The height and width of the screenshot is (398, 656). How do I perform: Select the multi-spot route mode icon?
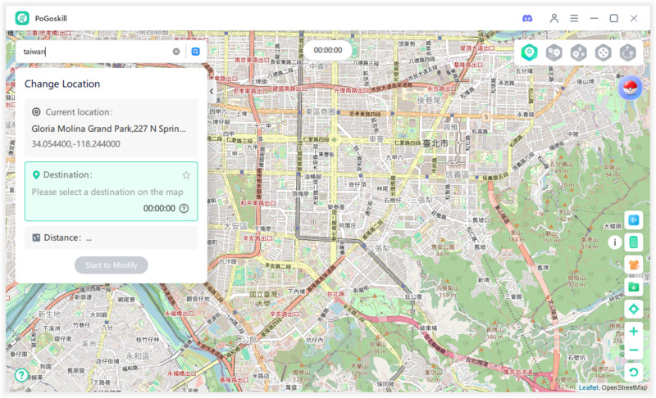point(579,52)
